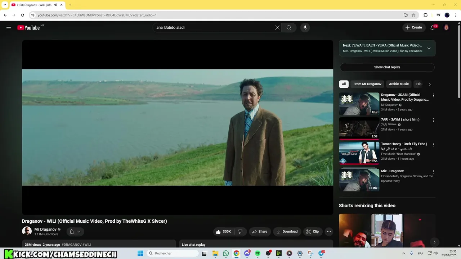Expand notification options next to bell
Viewport: 461px width, 259px height.
79,232
